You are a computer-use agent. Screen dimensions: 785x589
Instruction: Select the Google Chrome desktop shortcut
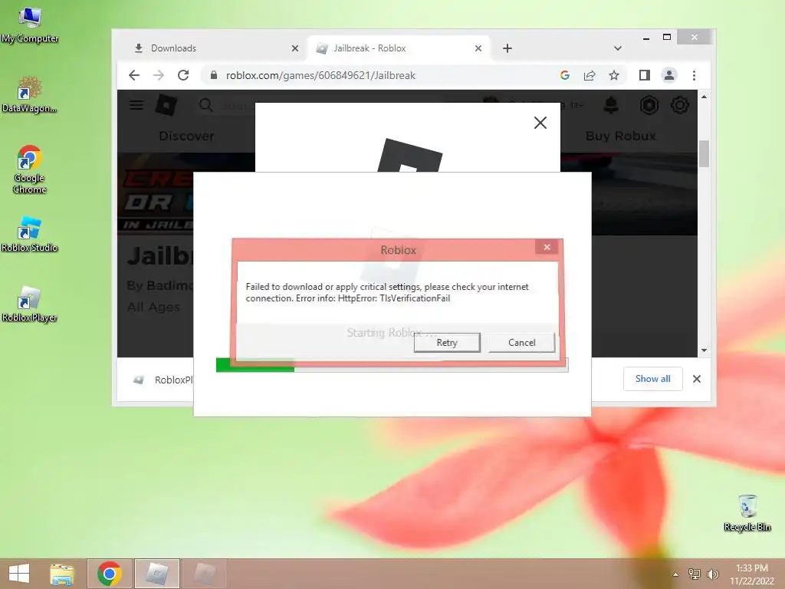tap(30, 169)
